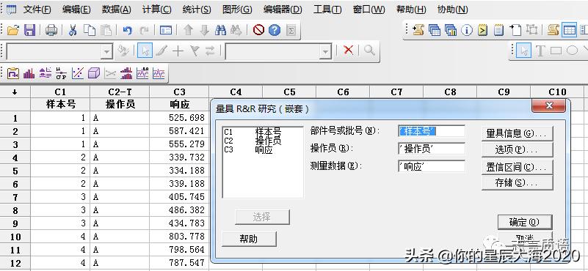Expand the graph item dropdown left combo box
This screenshot has height=271, width=588.
[x=107, y=52]
